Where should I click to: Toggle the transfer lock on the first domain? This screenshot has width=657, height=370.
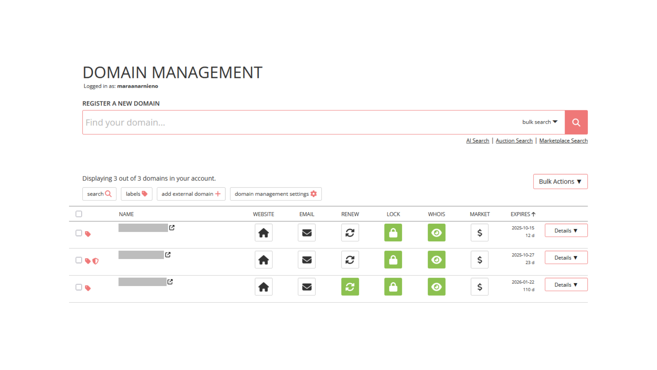(x=393, y=233)
